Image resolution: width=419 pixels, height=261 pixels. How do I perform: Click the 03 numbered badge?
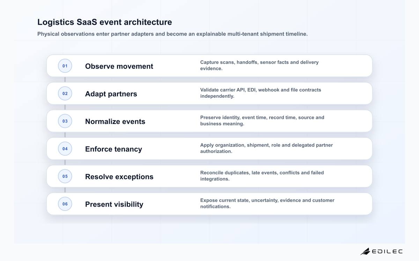65,121
